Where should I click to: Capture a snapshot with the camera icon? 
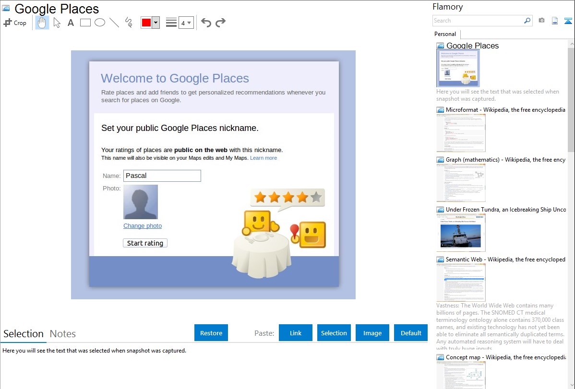pyautogui.click(x=541, y=21)
